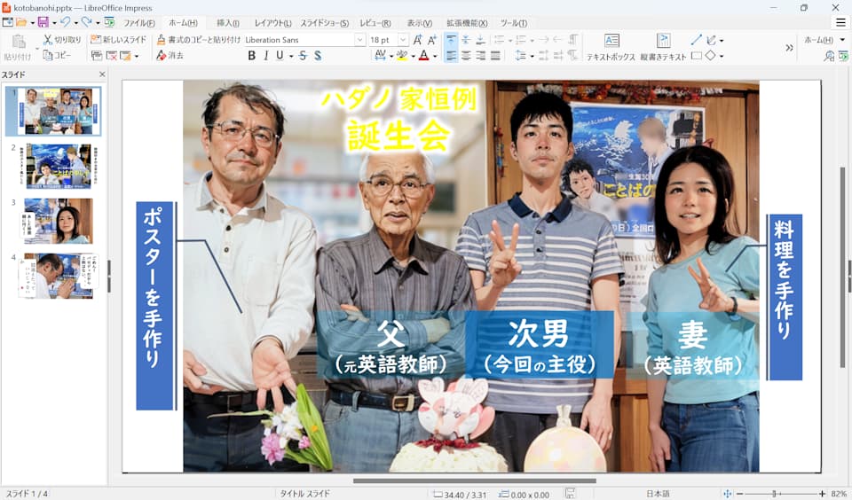The height and width of the screenshot is (500, 852).
Task: Select the Line drawing tool
Action: (696, 40)
